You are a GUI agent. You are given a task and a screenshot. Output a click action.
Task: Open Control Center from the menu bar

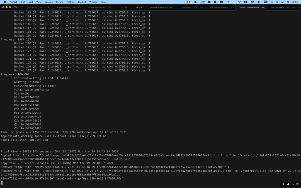[x=282, y=2]
